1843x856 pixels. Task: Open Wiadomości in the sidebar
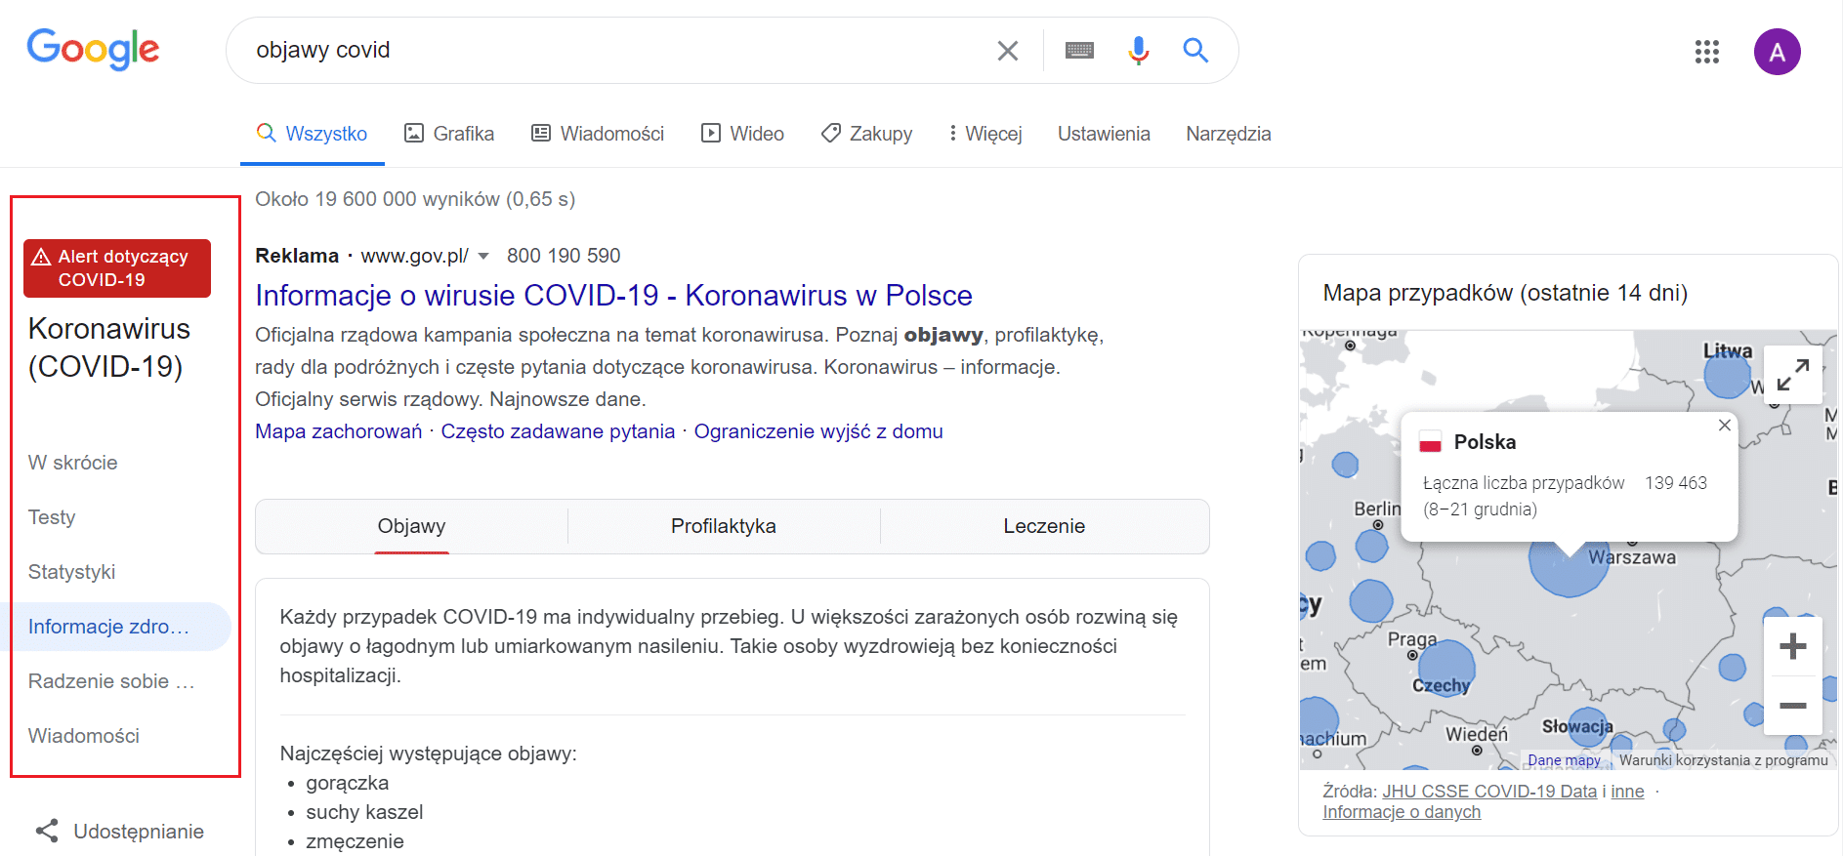(84, 736)
